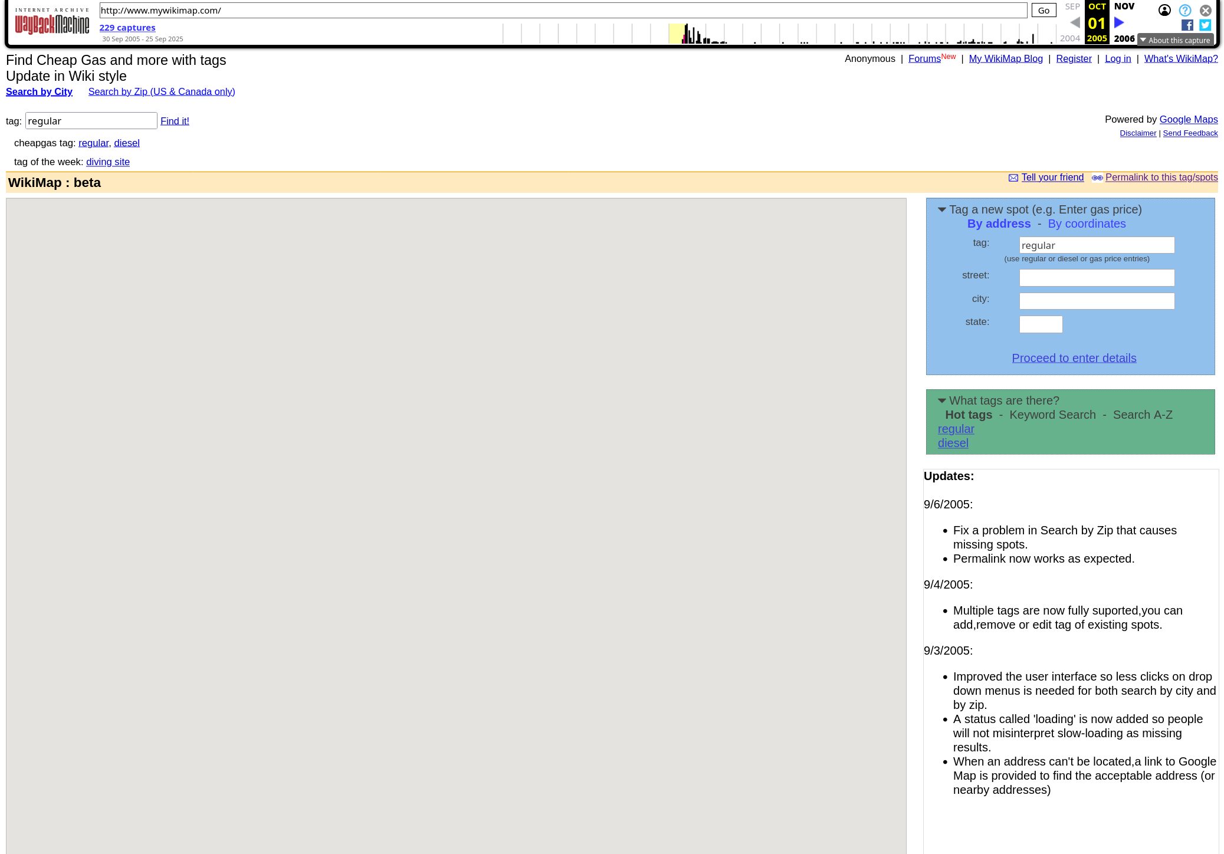1224x854 pixels.
Task: Click the capture timeline histogram
Action: click(779, 34)
